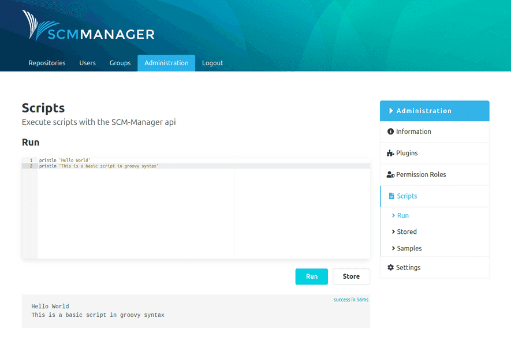This screenshot has width=511, height=344.
Task: Open the Users navigation tab
Action: [x=87, y=63]
